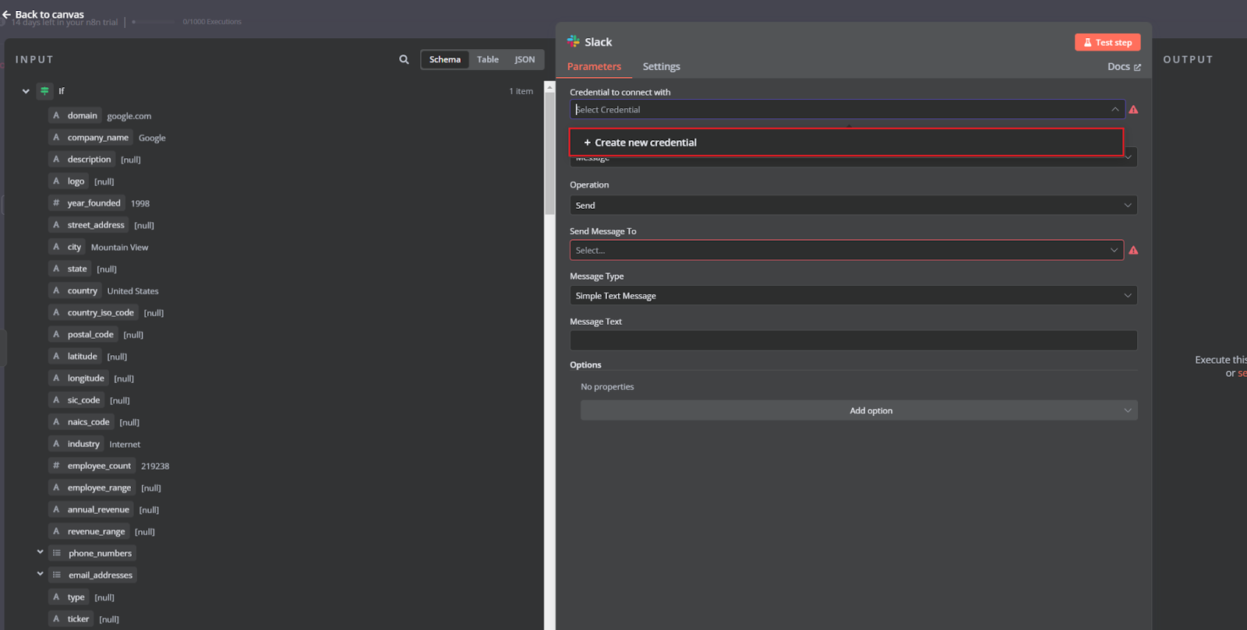The height and width of the screenshot is (630, 1247).
Task: Open the Parameters tab
Action: click(x=594, y=67)
